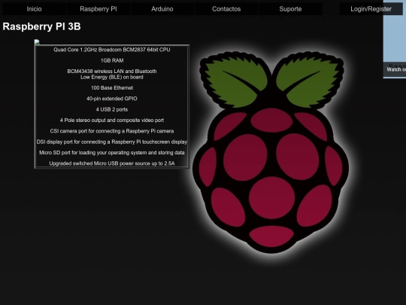
Task: Click the Login/Register button
Action: point(371,9)
